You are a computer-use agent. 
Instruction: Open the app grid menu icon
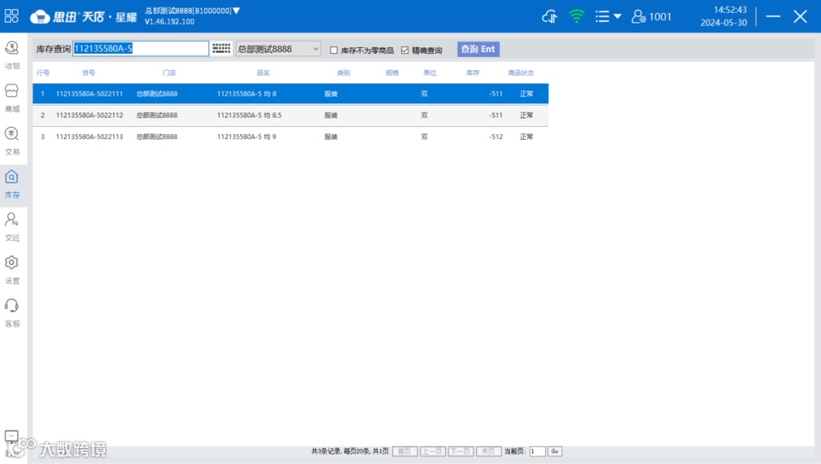[x=11, y=16]
